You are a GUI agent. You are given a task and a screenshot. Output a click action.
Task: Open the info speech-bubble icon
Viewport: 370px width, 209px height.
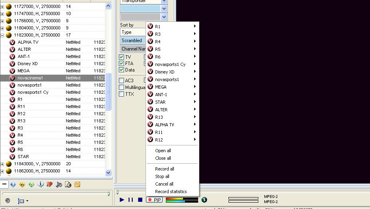point(41,184)
